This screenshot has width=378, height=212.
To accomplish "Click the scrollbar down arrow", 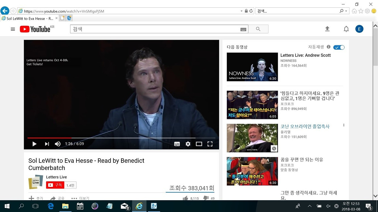I will tap(375, 196).
